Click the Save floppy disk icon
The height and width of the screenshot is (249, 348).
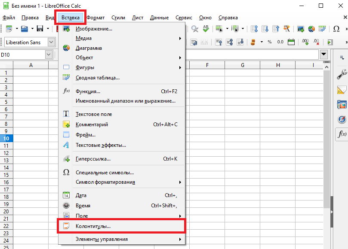(x=40, y=29)
